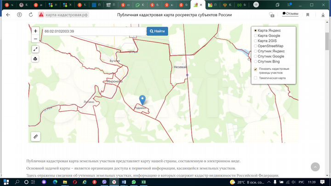Zoom out the map with minus button

tap(35, 39)
